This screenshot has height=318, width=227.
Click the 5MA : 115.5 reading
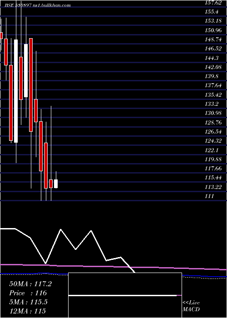point(28,302)
